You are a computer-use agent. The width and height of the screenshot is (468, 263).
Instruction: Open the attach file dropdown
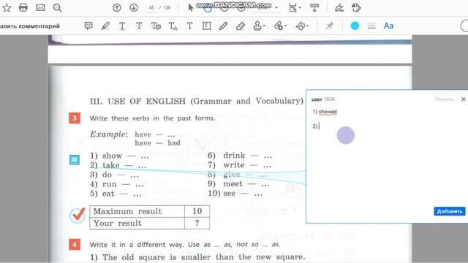click(x=280, y=26)
